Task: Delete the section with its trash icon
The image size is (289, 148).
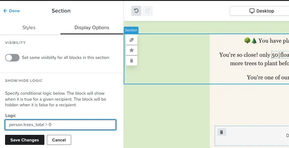Action: 132,61
